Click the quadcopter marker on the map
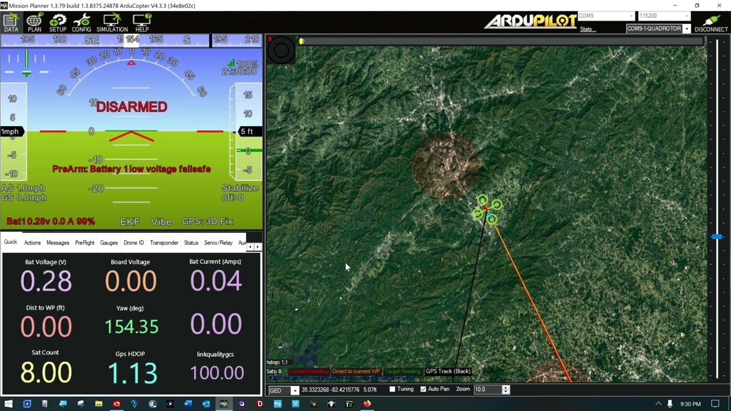Viewport: 731px width, 411px height. [487, 209]
